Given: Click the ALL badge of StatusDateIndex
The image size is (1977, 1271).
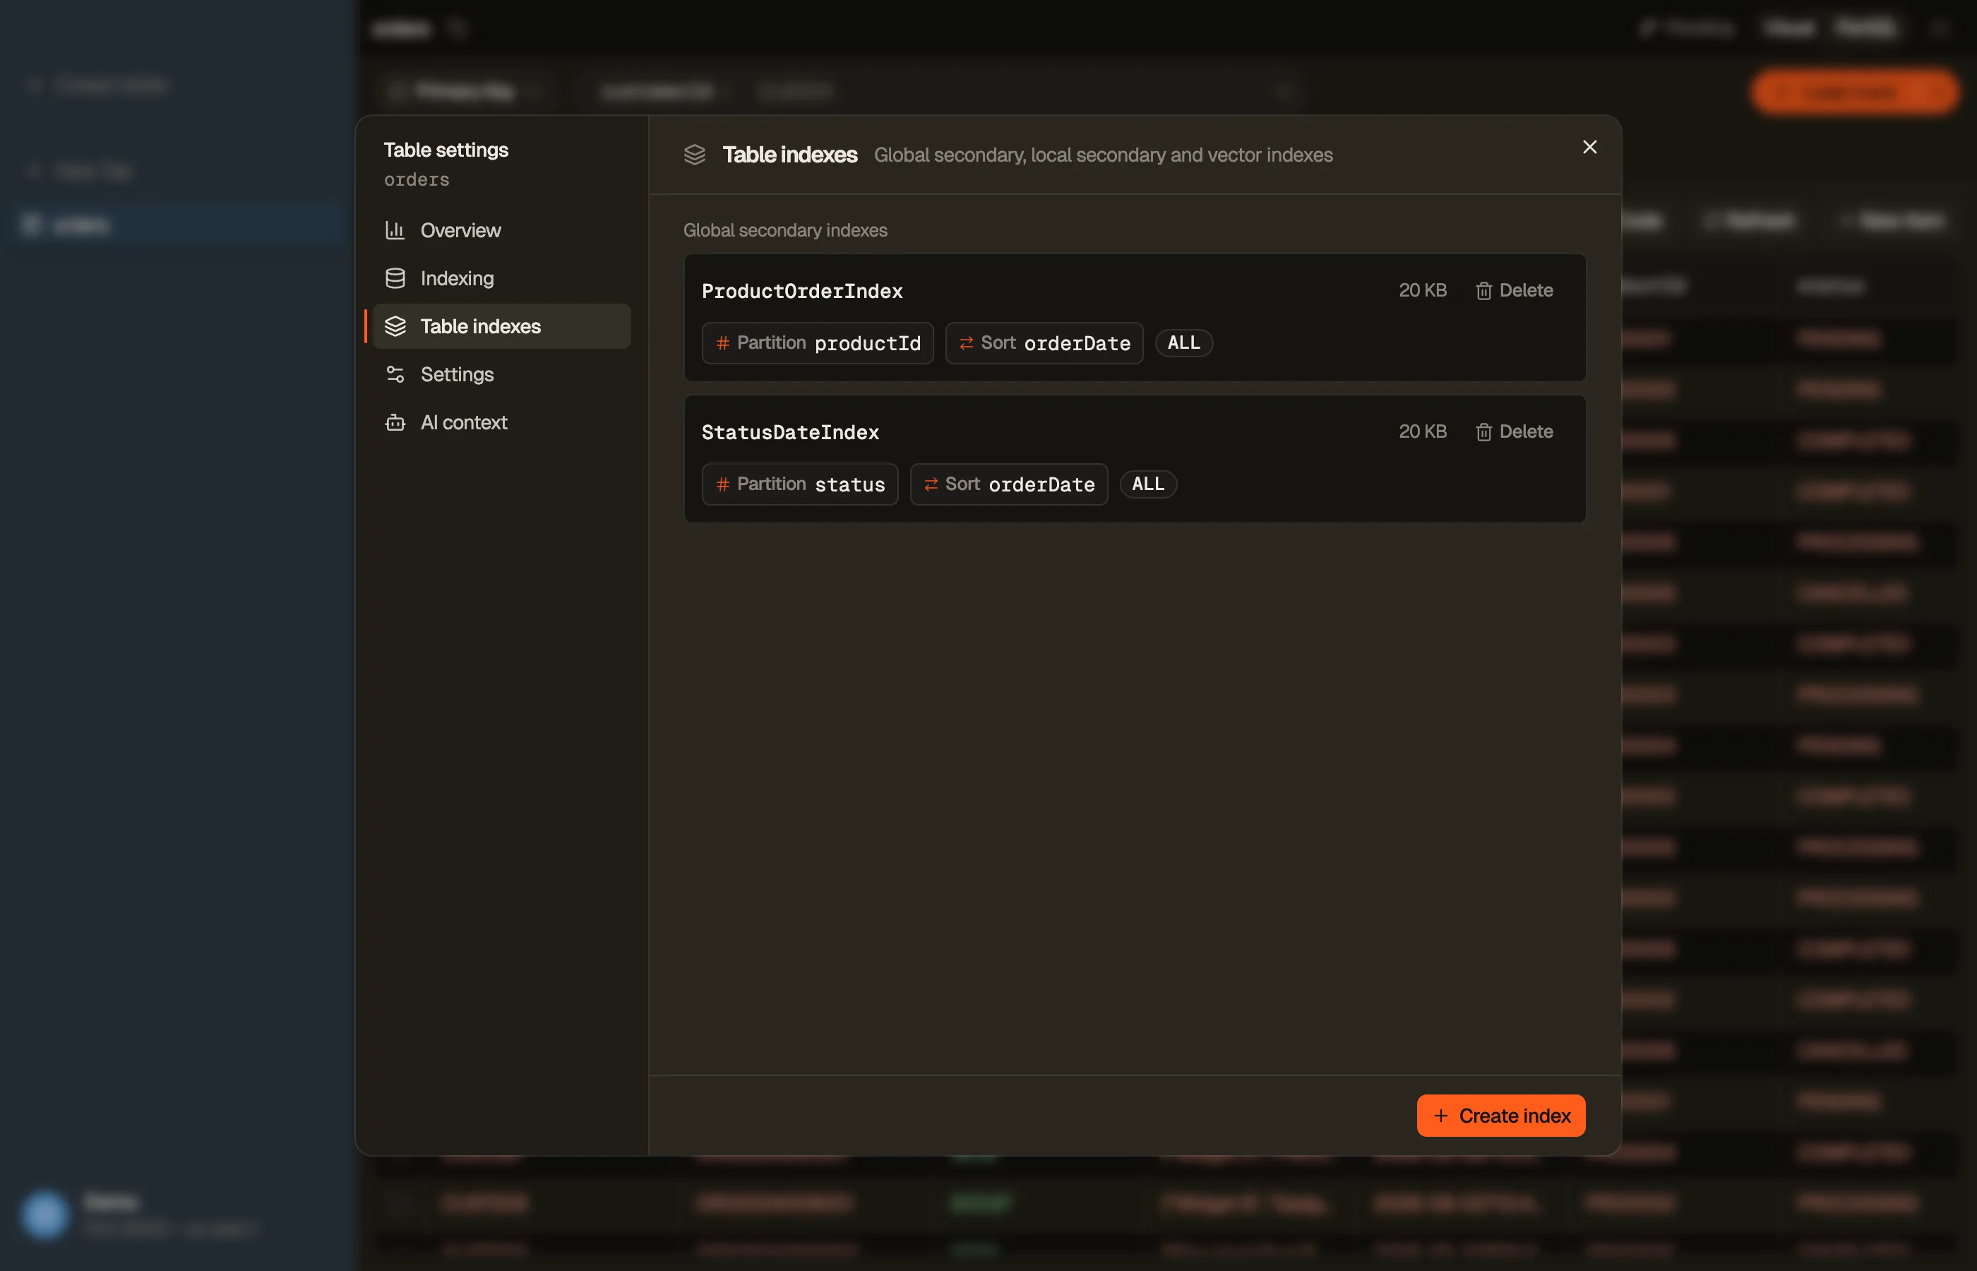Looking at the screenshot, I should click(x=1148, y=484).
